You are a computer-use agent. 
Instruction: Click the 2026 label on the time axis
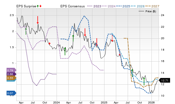tap(151, 102)
